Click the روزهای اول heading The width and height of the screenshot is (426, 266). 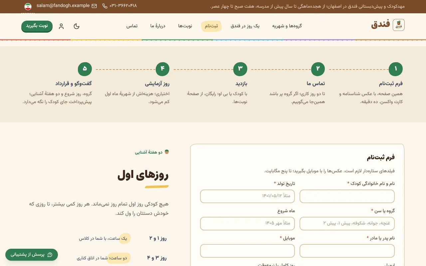pyautogui.click(x=143, y=175)
